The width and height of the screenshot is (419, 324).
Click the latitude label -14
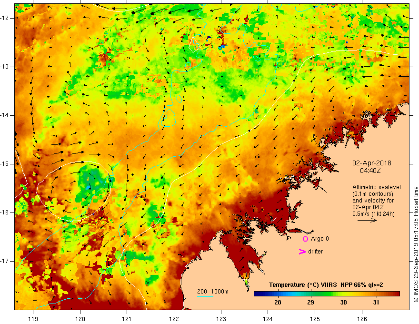coord(5,115)
